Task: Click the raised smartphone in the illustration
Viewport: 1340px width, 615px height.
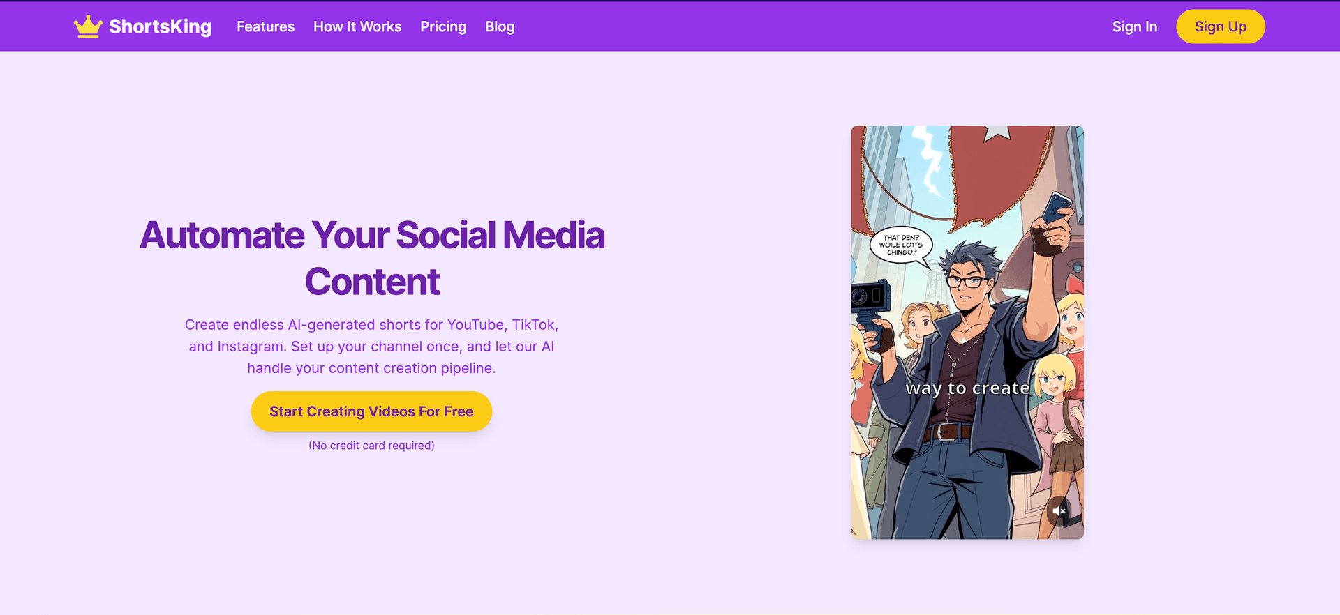Action: tap(1057, 208)
